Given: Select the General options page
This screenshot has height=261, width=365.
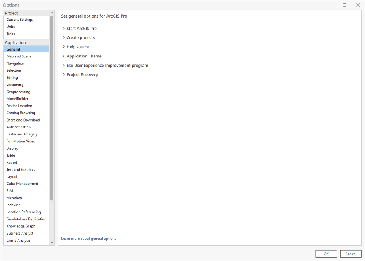Looking at the screenshot, I should [26, 49].
